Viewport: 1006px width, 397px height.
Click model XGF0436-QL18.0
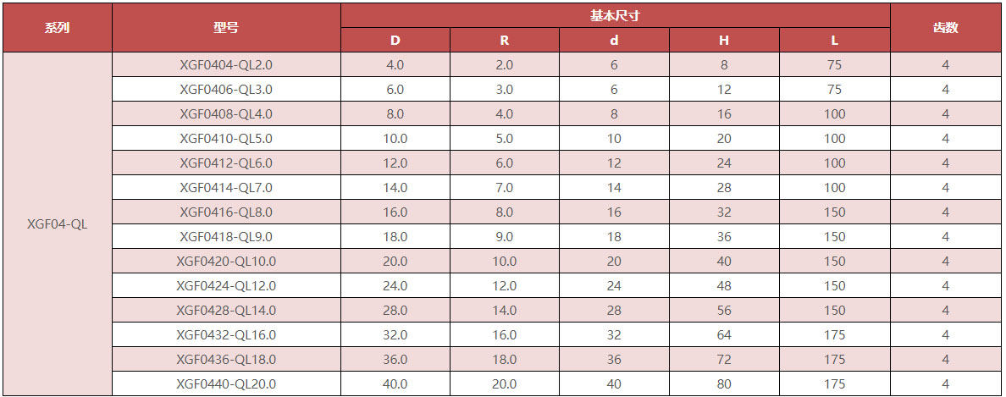pyautogui.click(x=226, y=359)
